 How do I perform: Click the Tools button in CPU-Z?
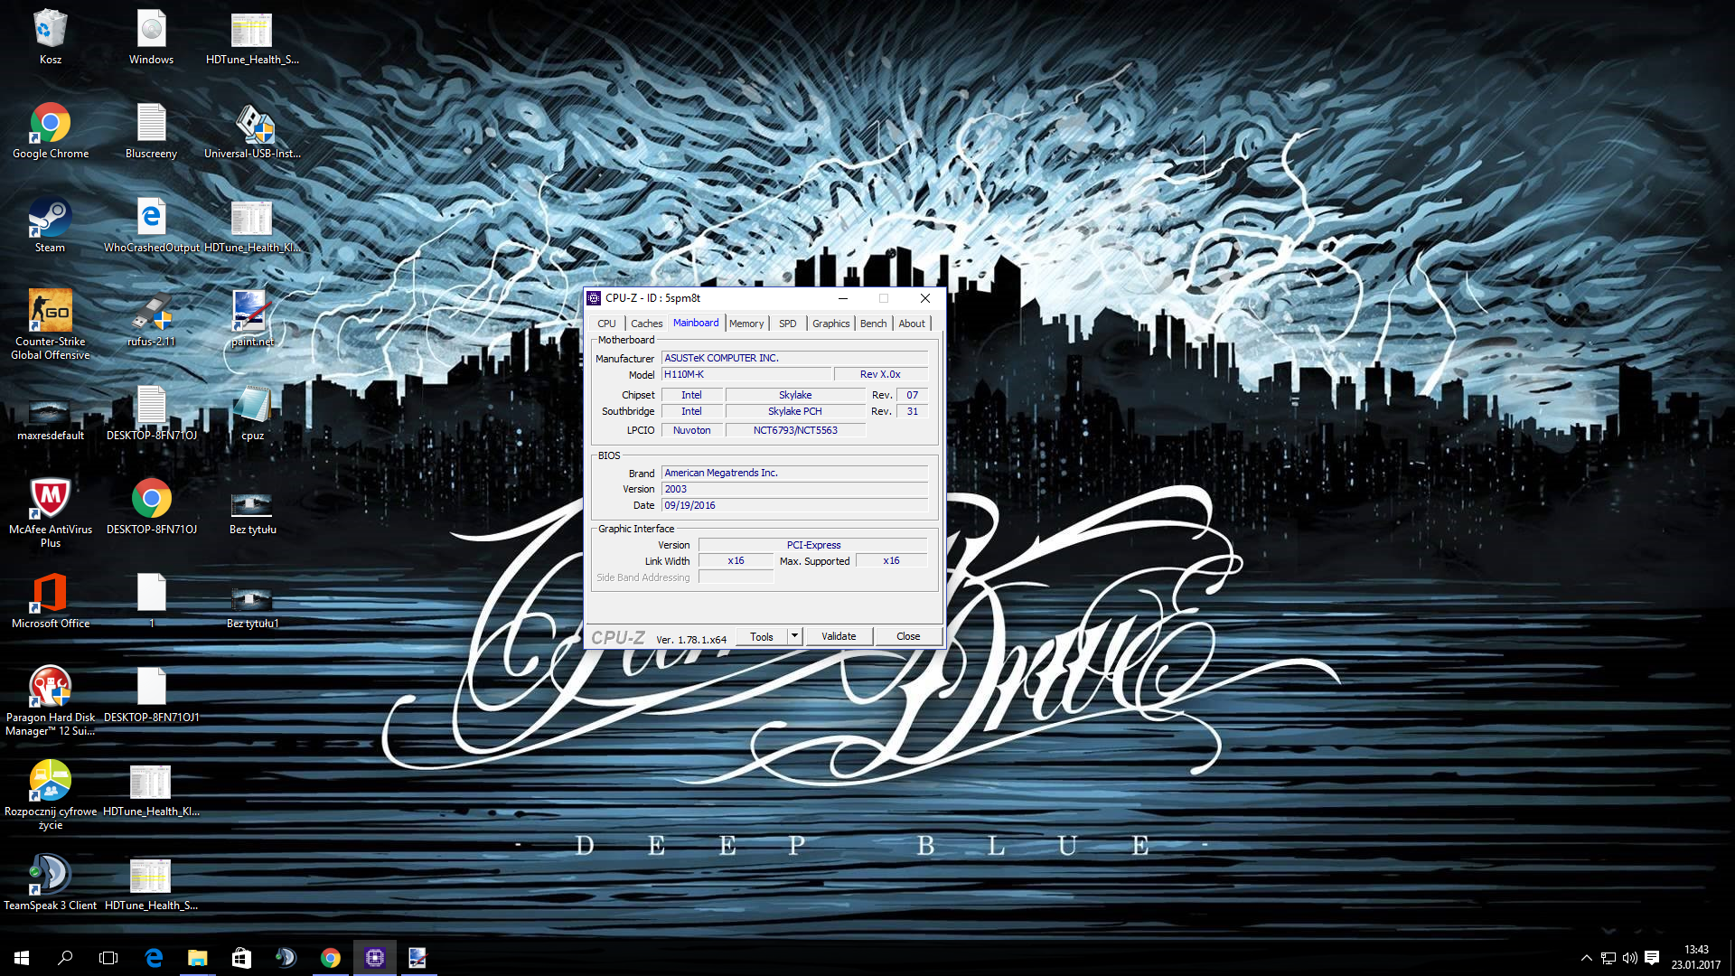coord(762,636)
